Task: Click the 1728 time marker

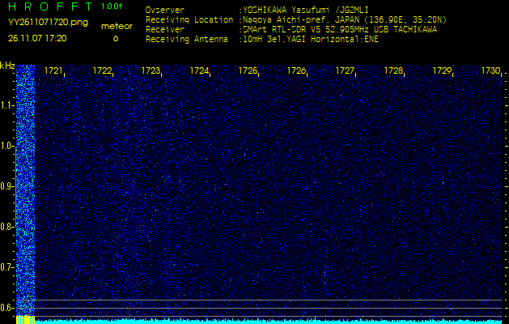Action: click(x=393, y=70)
